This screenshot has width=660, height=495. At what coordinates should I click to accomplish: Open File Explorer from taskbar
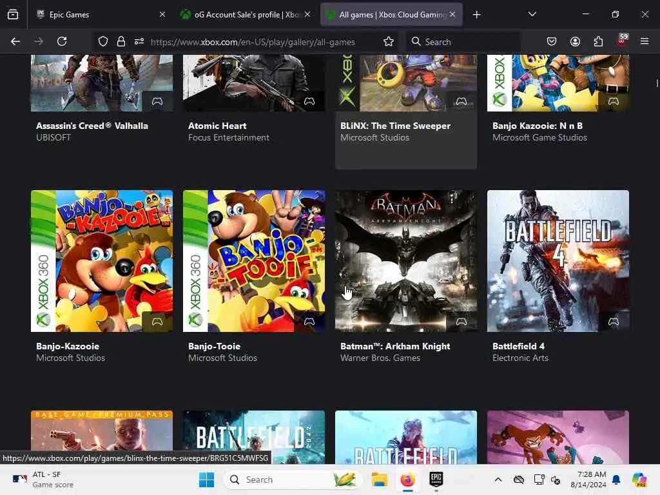tap(379, 480)
